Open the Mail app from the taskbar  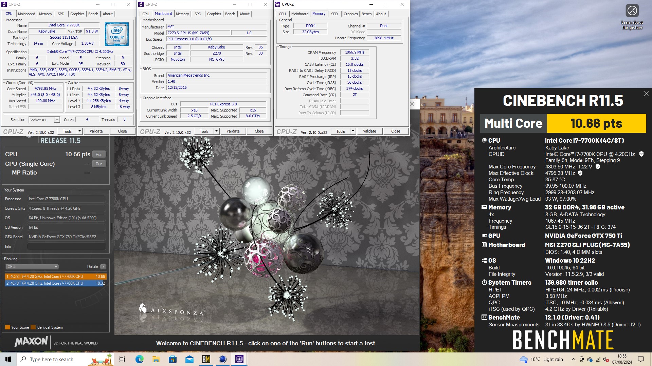[x=189, y=359]
